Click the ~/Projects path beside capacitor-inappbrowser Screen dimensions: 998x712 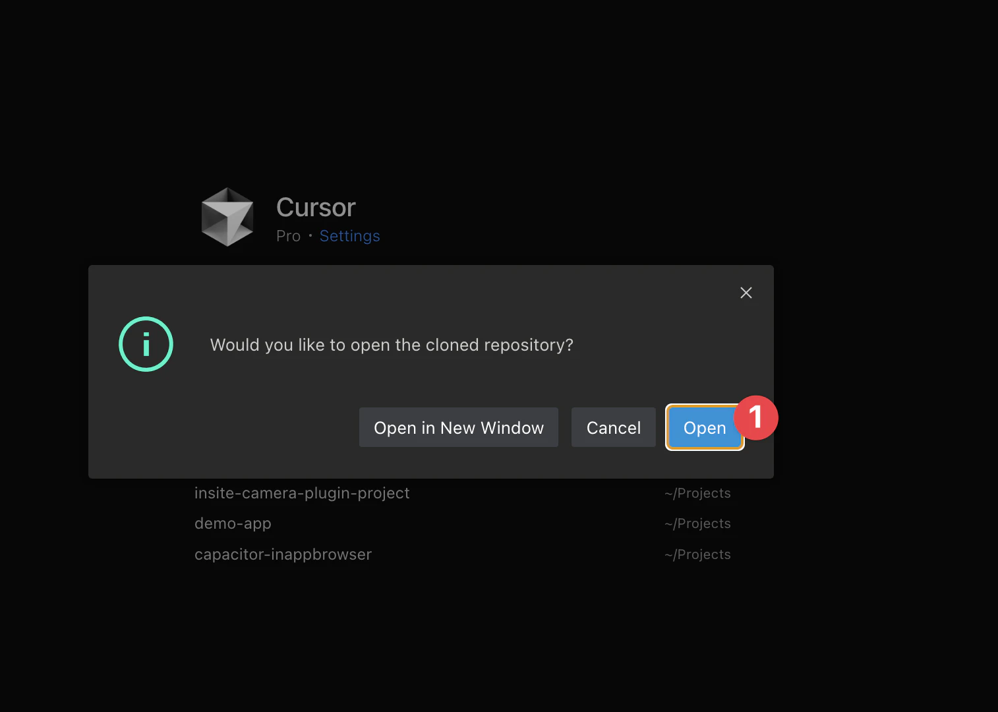697,554
